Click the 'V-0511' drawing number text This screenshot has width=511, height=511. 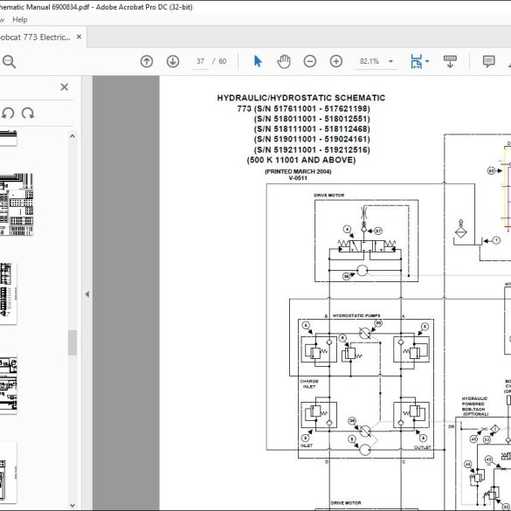(298, 178)
